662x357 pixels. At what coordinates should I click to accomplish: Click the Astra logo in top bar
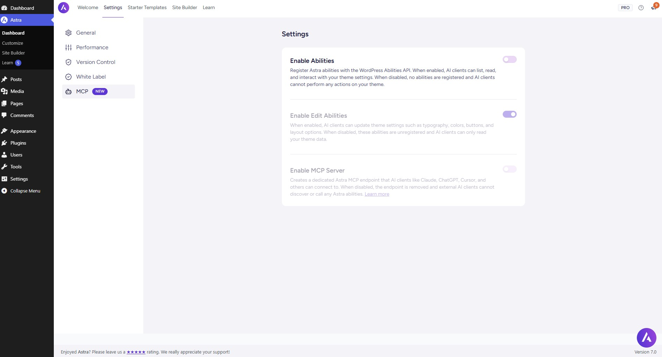[64, 8]
